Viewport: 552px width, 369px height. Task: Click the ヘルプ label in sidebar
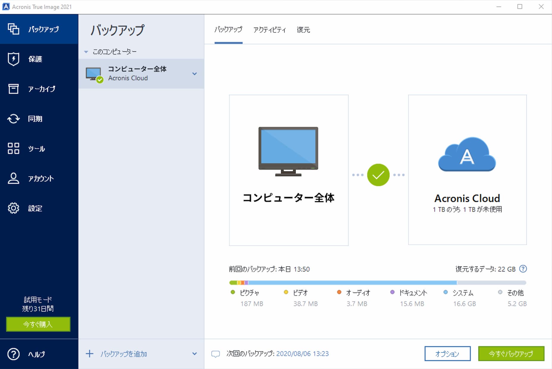coord(36,354)
